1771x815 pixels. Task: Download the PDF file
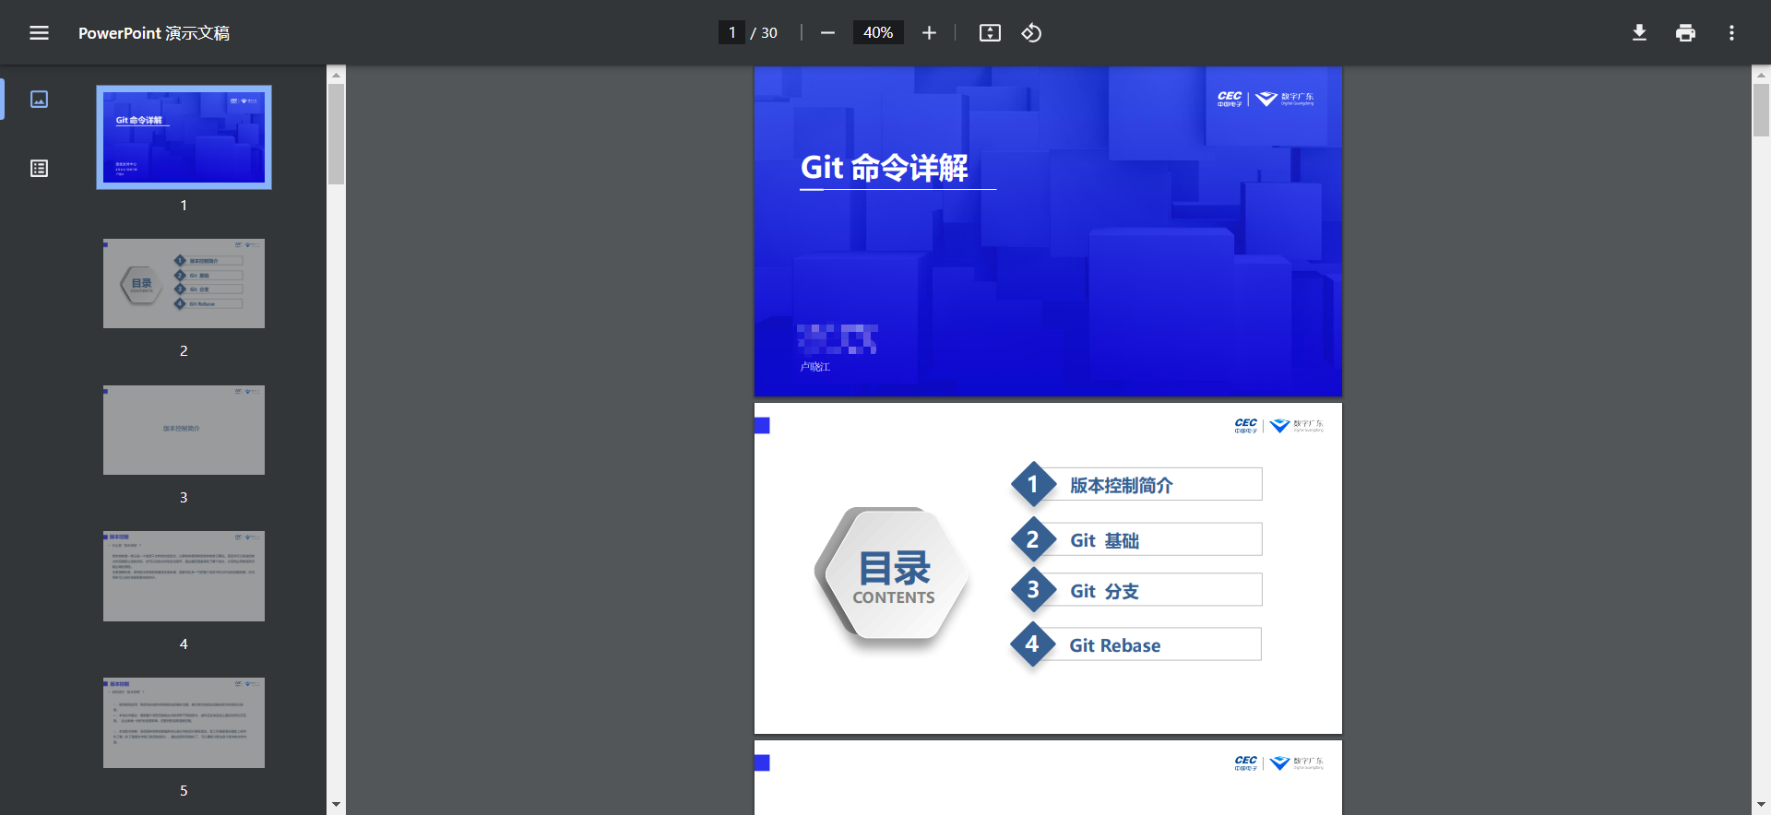[x=1639, y=33]
